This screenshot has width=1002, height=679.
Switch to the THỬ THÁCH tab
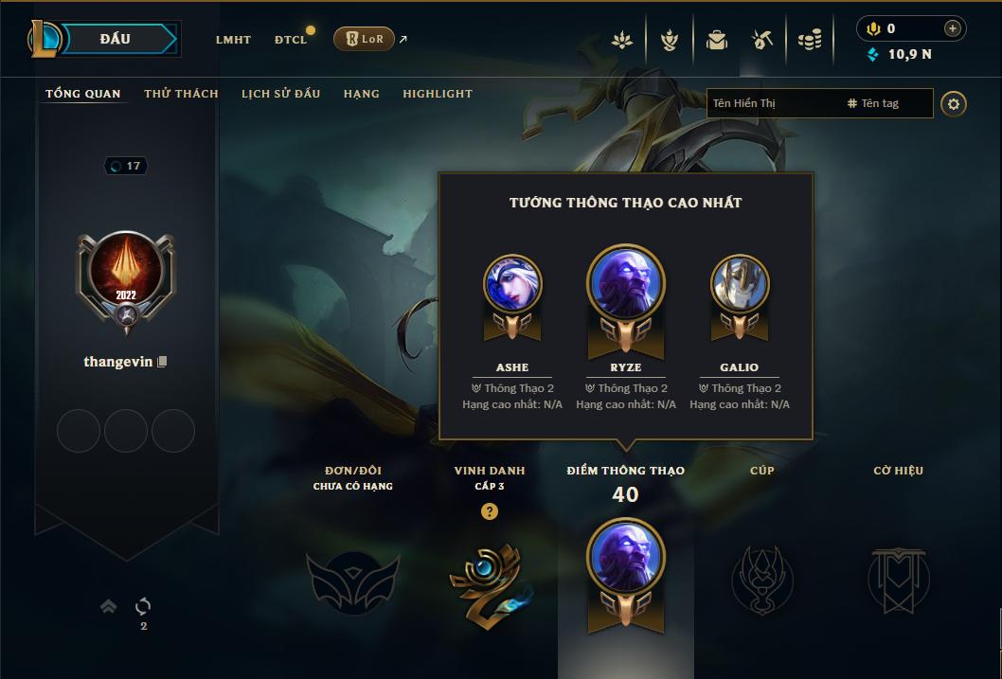[181, 94]
